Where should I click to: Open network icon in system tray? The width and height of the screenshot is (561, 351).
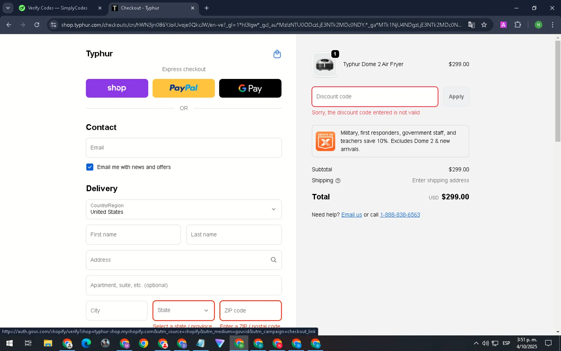pyautogui.click(x=495, y=343)
